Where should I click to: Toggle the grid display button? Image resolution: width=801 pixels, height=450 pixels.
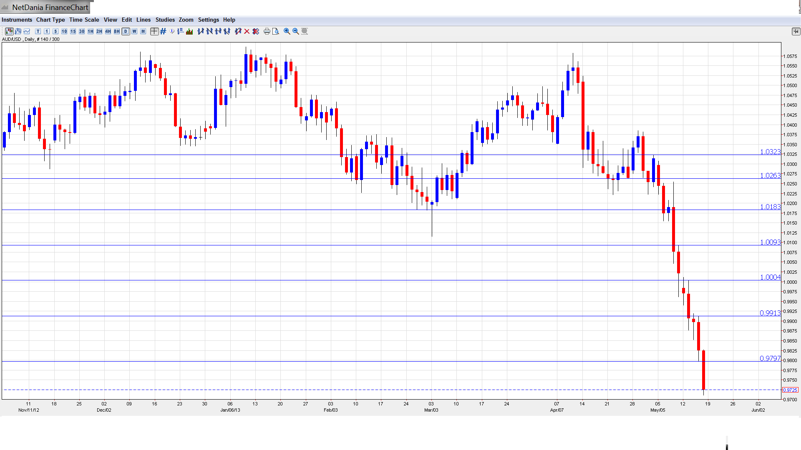[x=163, y=31]
